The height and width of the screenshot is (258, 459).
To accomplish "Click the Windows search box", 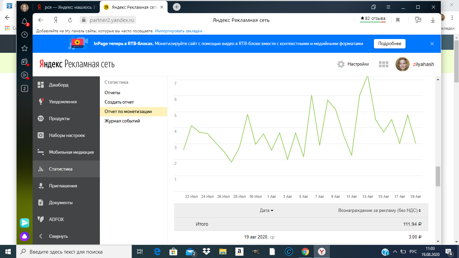I will [74, 252].
